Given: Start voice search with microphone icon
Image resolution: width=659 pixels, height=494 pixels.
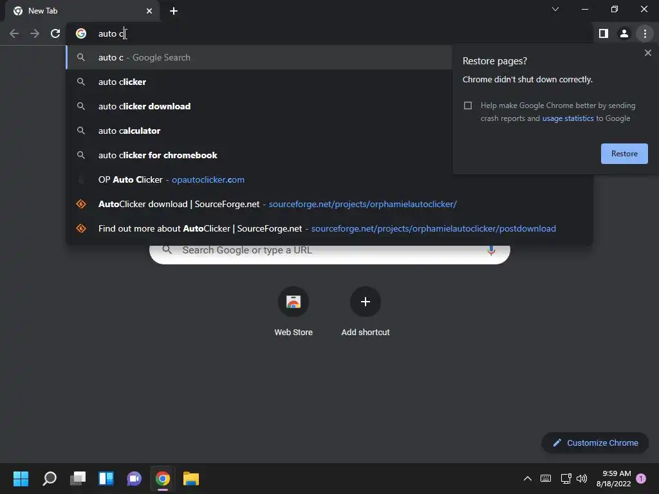Looking at the screenshot, I should click(x=491, y=251).
